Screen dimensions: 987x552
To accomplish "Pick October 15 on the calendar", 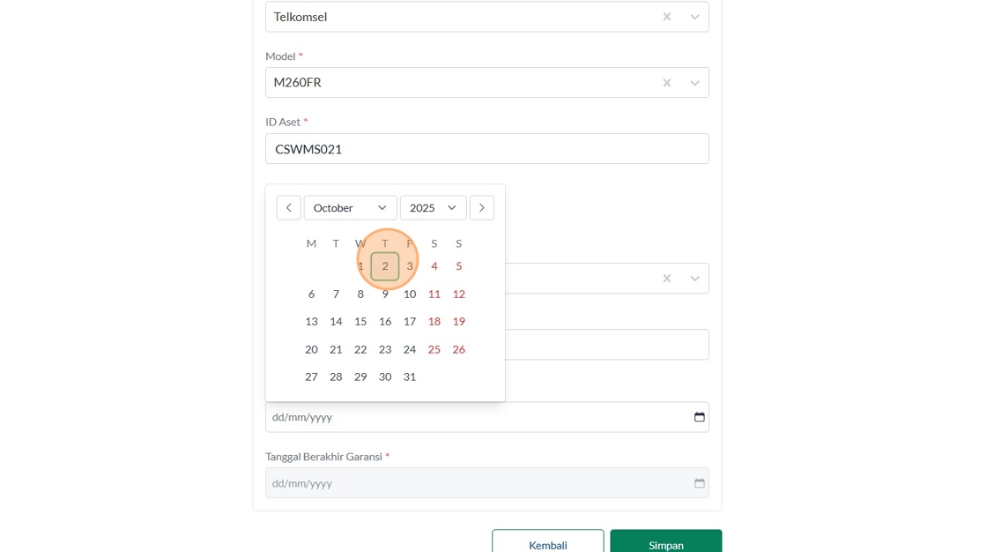I will pyautogui.click(x=360, y=322).
